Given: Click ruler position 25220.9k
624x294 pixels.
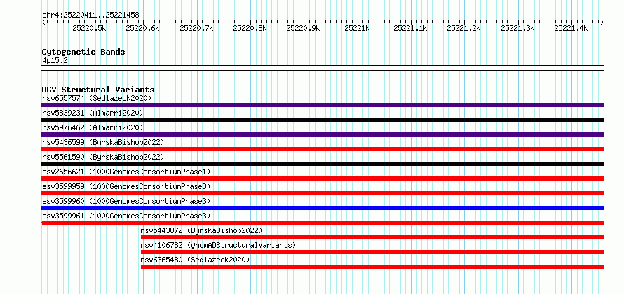Looking at the screenshot, I should (304, 28).
